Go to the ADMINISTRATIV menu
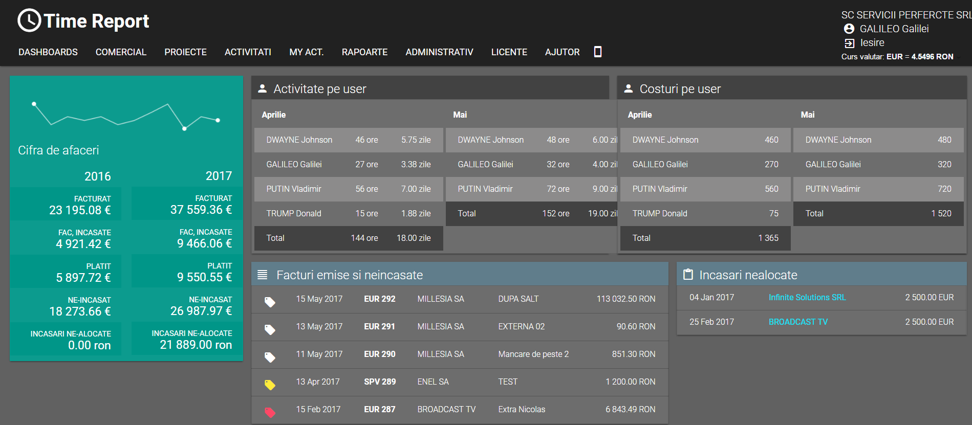The width and height of the screenshot is (972, 425). [x=439, y=52]
